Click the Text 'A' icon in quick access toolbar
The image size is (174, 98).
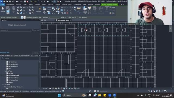[x=44, y=1]
